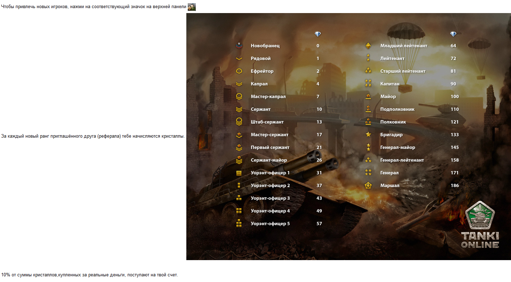Click the Капрал double-chevron icon
The image size is (511, 282).
[239, 84]
